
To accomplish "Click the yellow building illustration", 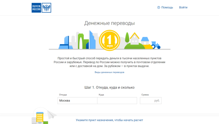I will pyautogui.click(x=40, y=118).
